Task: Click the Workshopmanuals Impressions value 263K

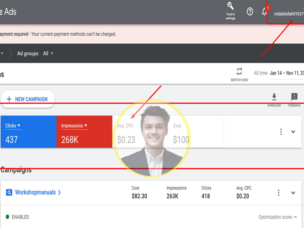Action: click(172, 196)
